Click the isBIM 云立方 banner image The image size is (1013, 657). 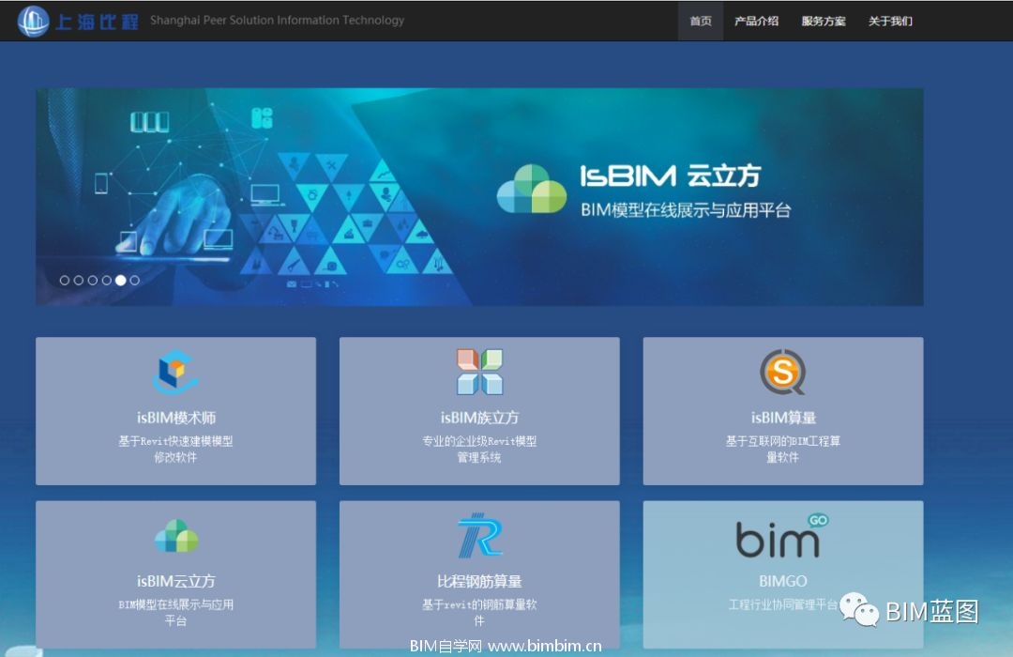click(479, 196)
